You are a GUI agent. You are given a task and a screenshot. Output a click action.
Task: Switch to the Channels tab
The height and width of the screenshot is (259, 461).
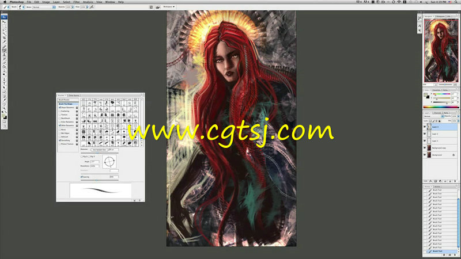click(437, 113)
